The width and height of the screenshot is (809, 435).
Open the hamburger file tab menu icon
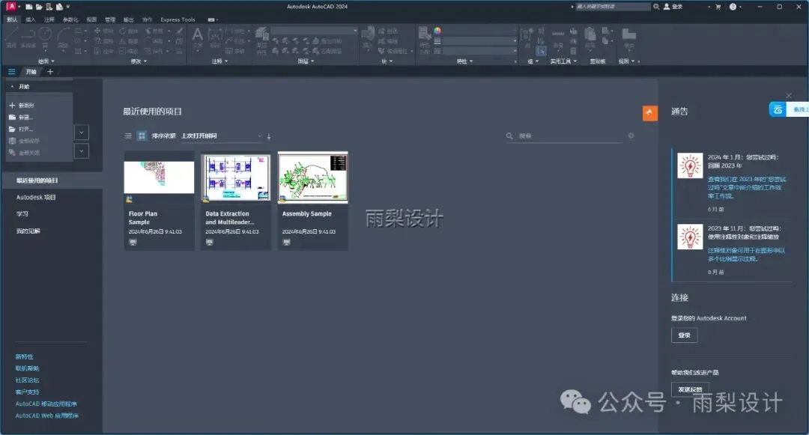coord(11,72)
